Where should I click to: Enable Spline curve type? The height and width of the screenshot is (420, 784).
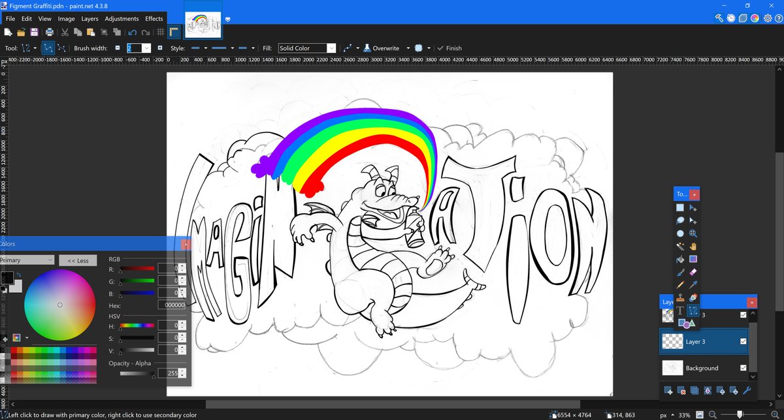click(48, 48)
